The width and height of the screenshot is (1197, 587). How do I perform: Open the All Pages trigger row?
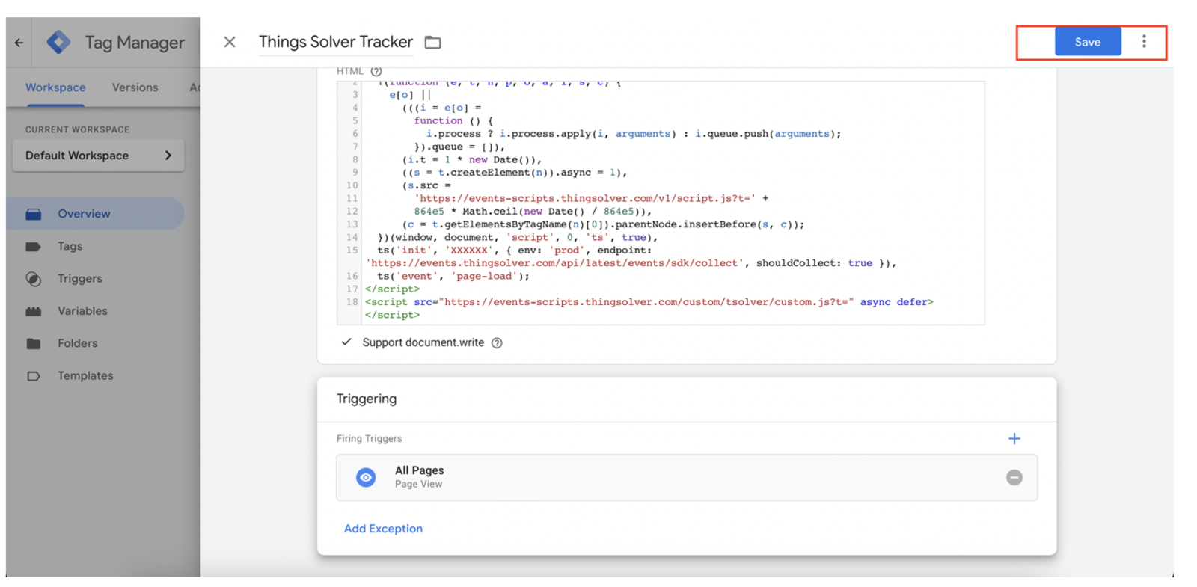click(x=686, y=477)
